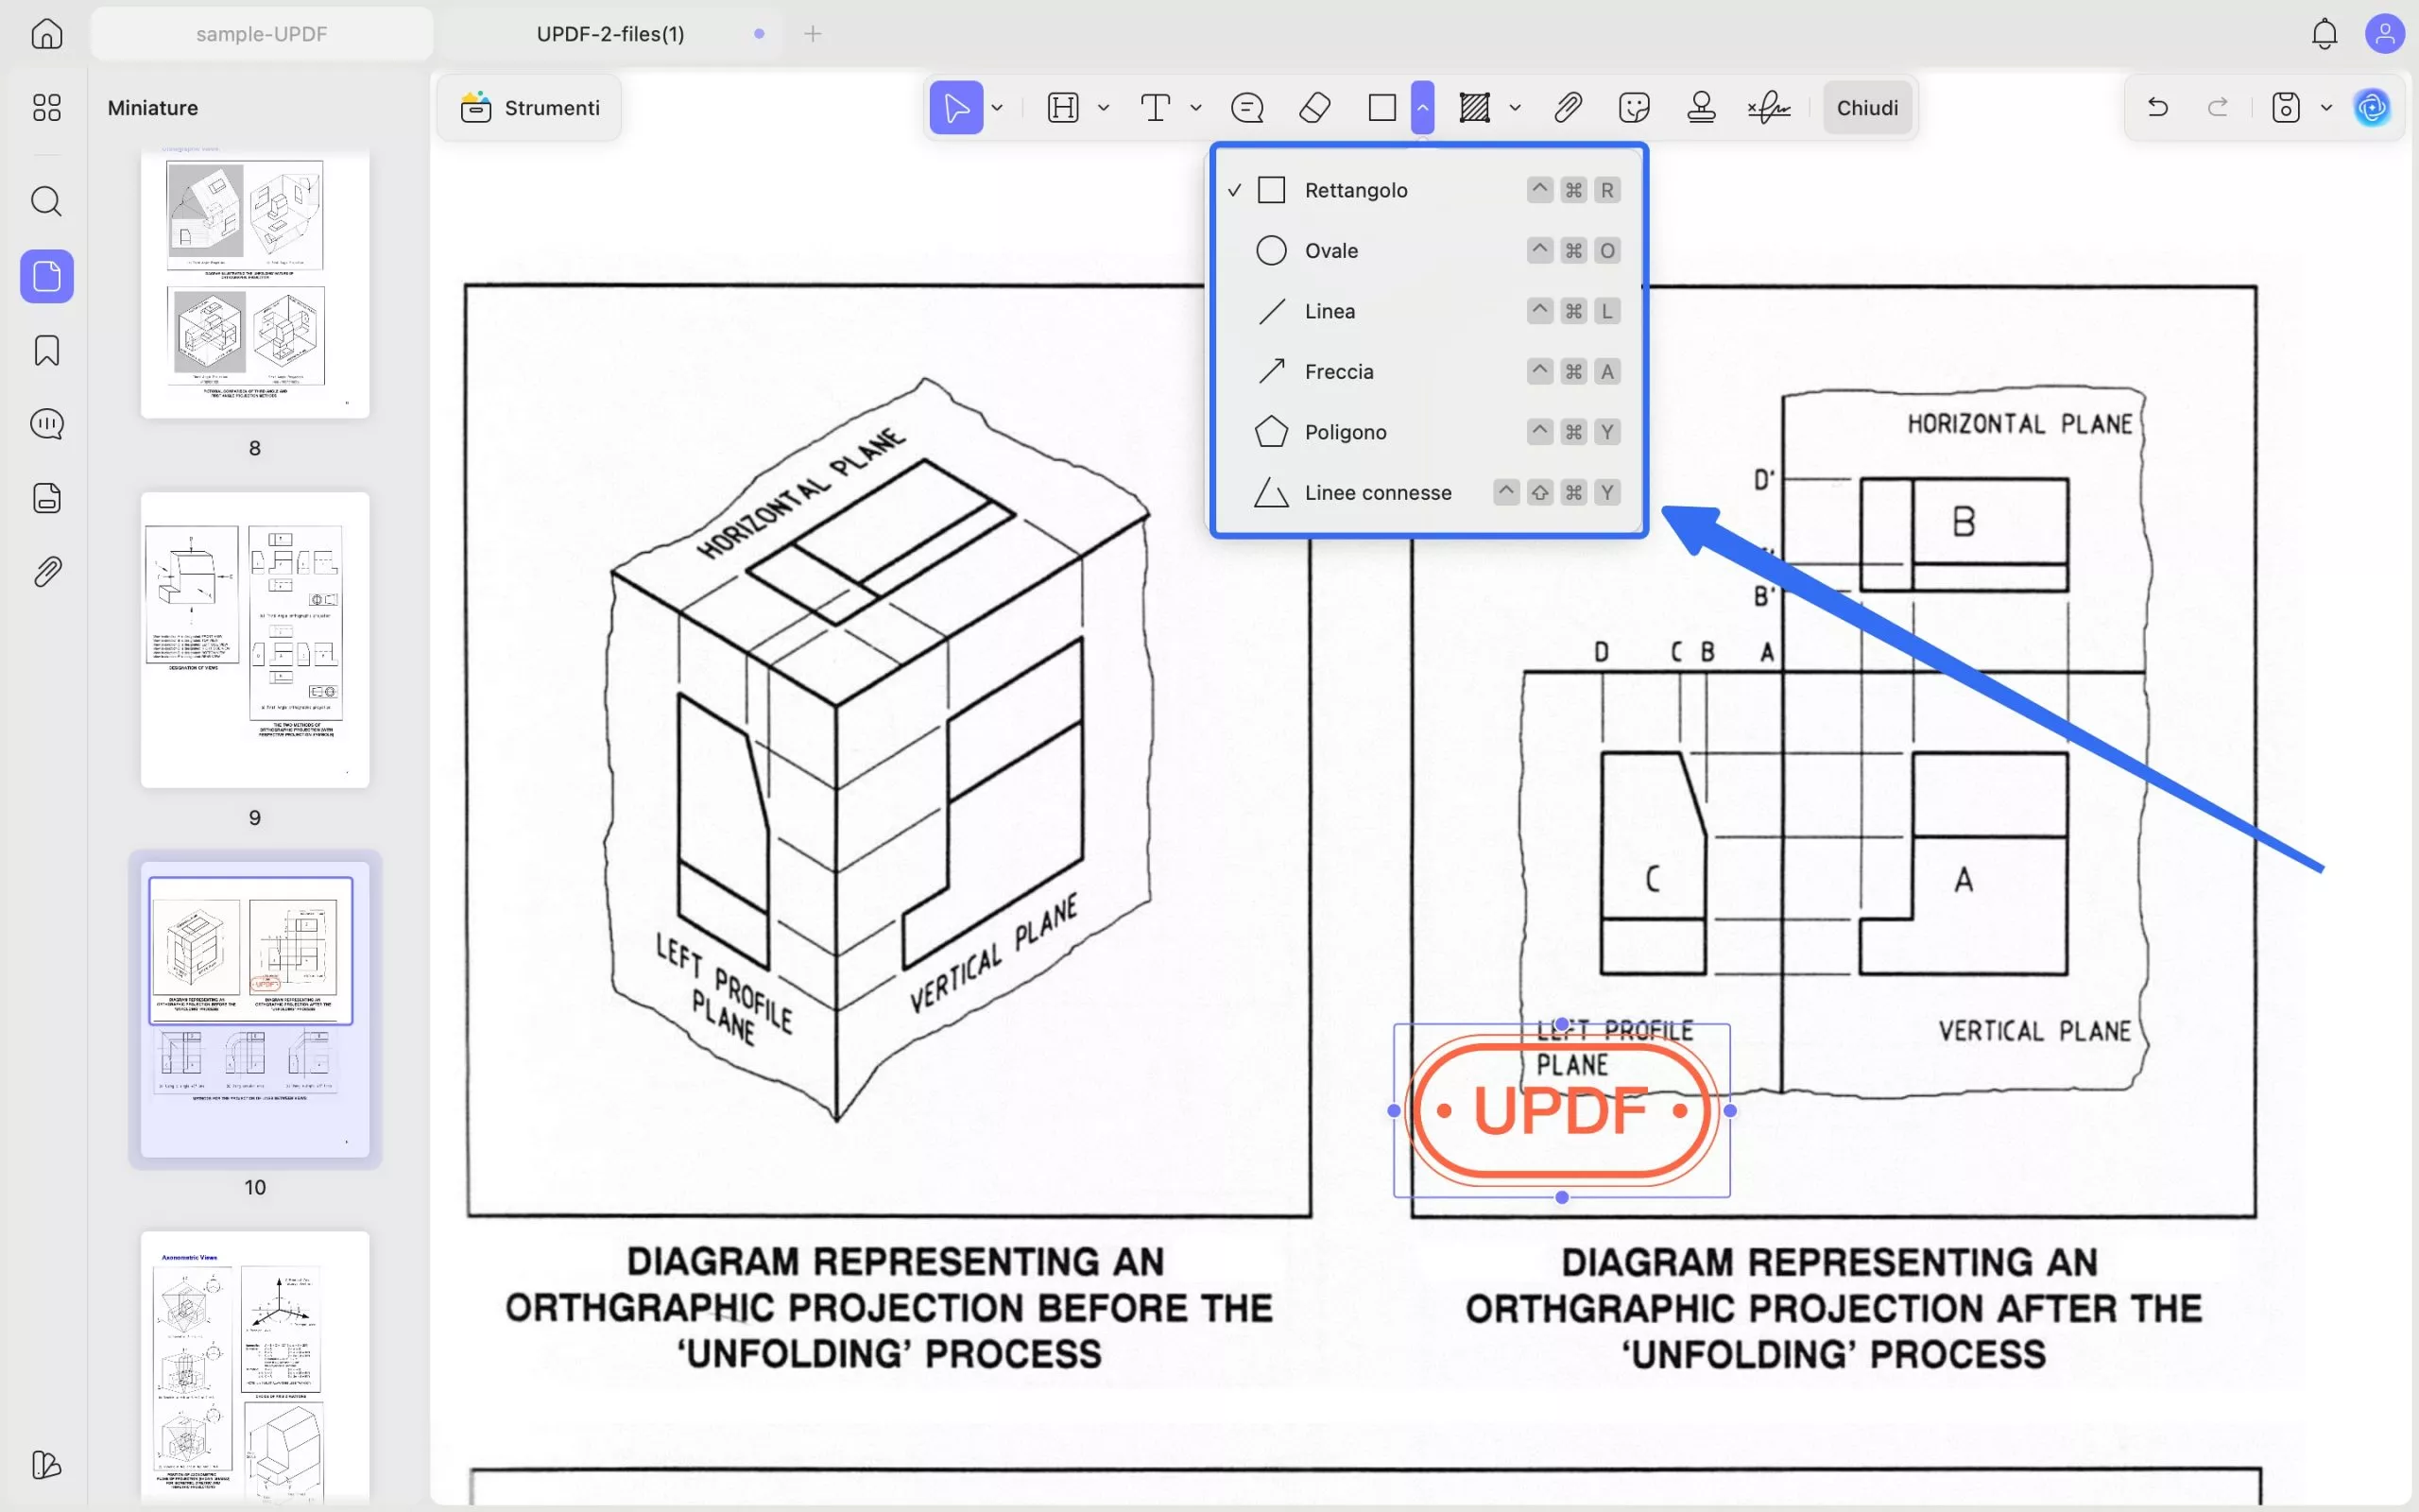Viewport: 2419px width, 1512px height.
Task: Click the undo arrow
Action: click(x=2157, y=107)
